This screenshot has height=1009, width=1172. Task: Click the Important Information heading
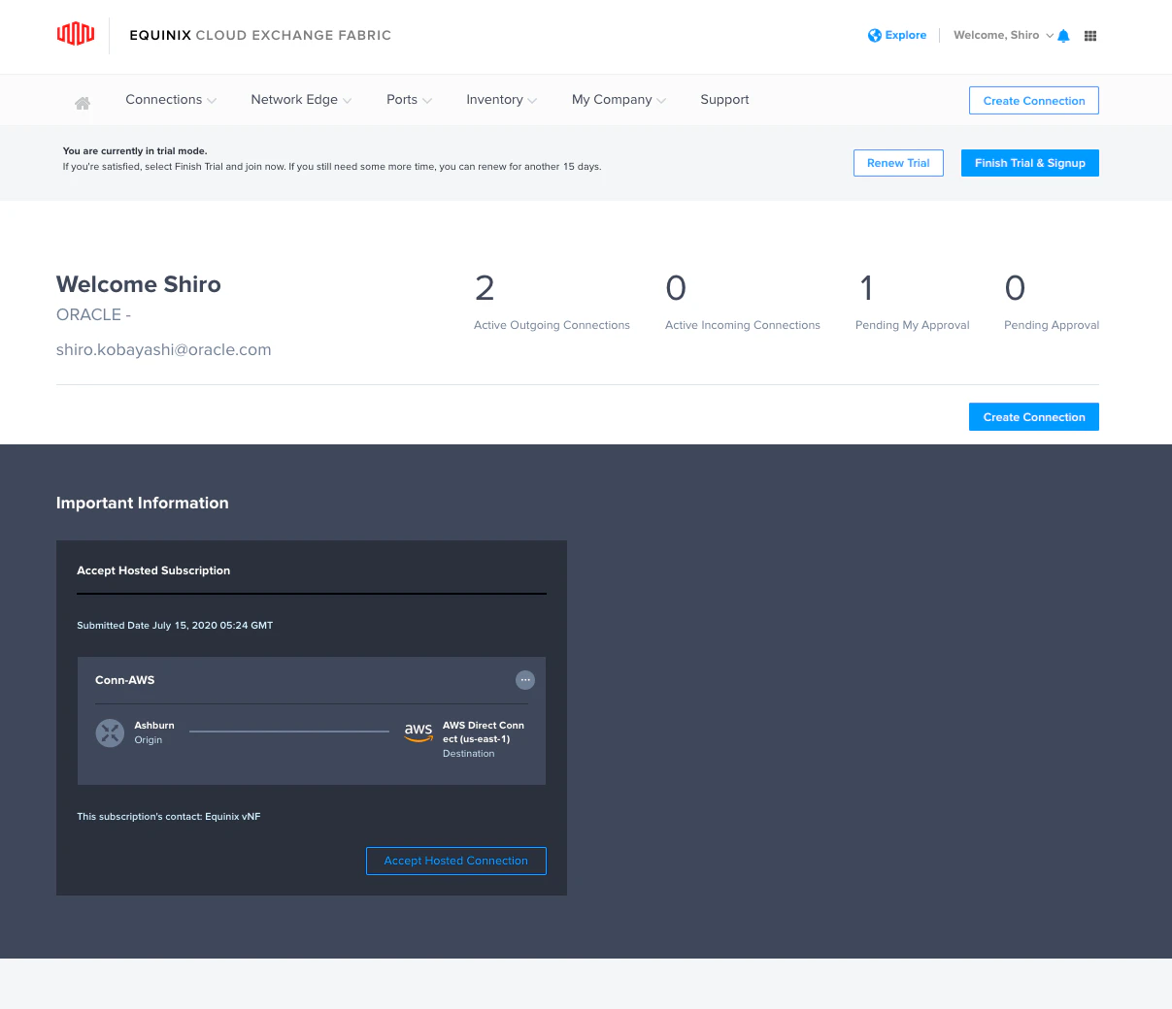143,503
